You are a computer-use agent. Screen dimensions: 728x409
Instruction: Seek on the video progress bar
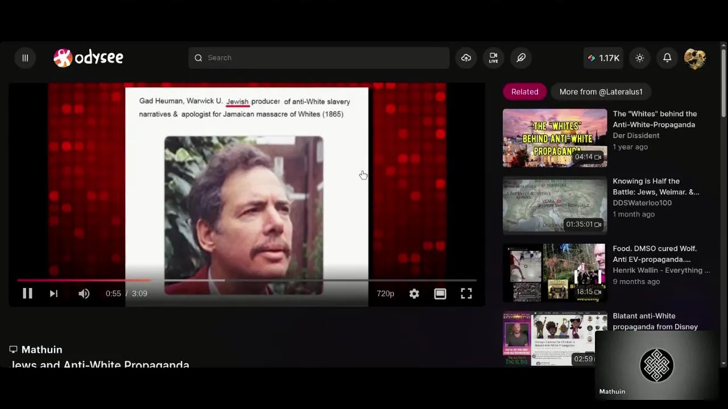(x=247, y=280)
